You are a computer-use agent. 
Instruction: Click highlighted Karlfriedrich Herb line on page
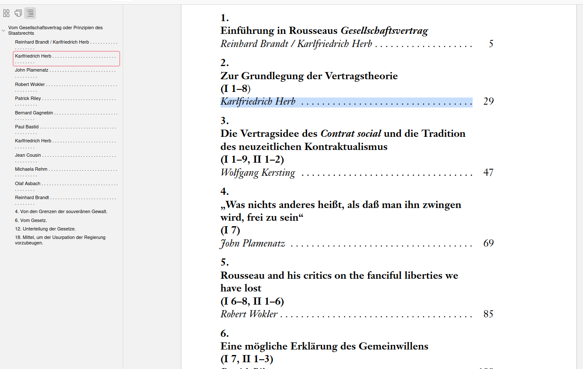click(346, 102)
